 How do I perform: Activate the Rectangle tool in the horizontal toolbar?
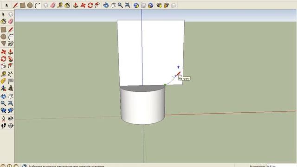pos(23,5)
